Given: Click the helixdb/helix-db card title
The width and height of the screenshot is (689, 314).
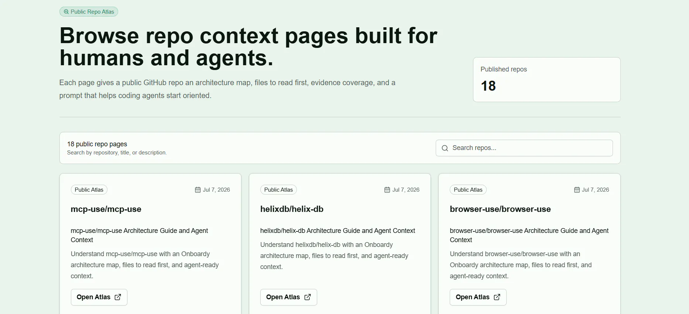Looking at the screenshot, I should click(x=292, y=209).
